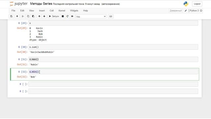Viewport: 211px width, 119px height.
Task: Click the Logout button
Action: click(x=197, y=4)
